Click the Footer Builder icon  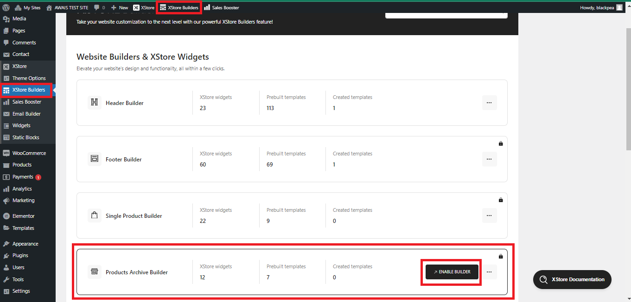[95, 159]
